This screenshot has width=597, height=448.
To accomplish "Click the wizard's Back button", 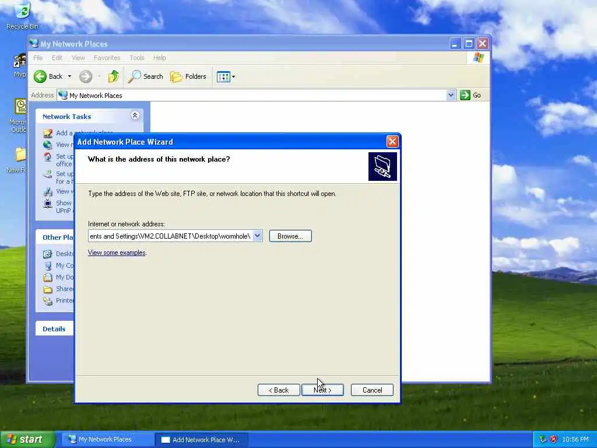I will pyautogui.click(x=279, y=390).
